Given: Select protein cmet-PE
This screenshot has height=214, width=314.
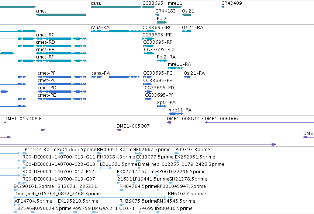Looking at the screenshot, I should pyautogui.click(x=62, y=99).
